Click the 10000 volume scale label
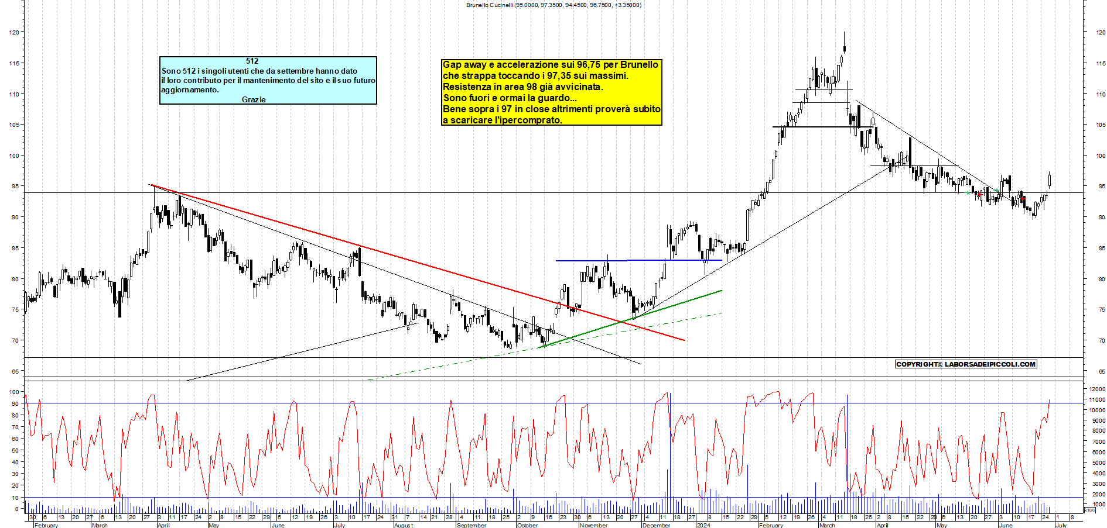1107x528 pixels. (1097, 410)
